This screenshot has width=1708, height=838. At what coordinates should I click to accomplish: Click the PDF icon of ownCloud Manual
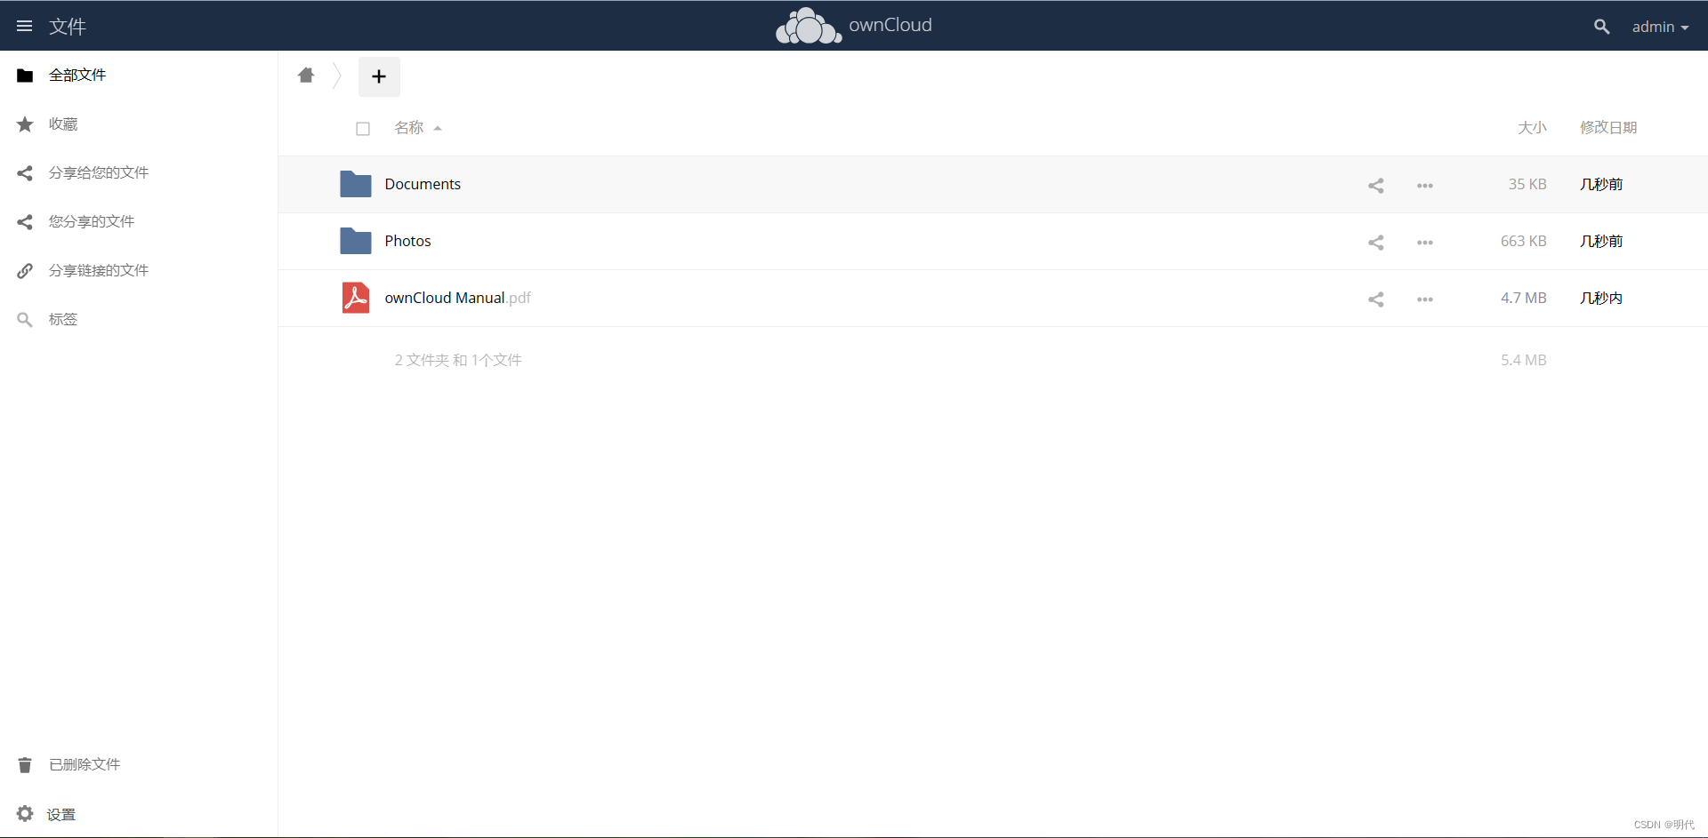click(356, 298)
